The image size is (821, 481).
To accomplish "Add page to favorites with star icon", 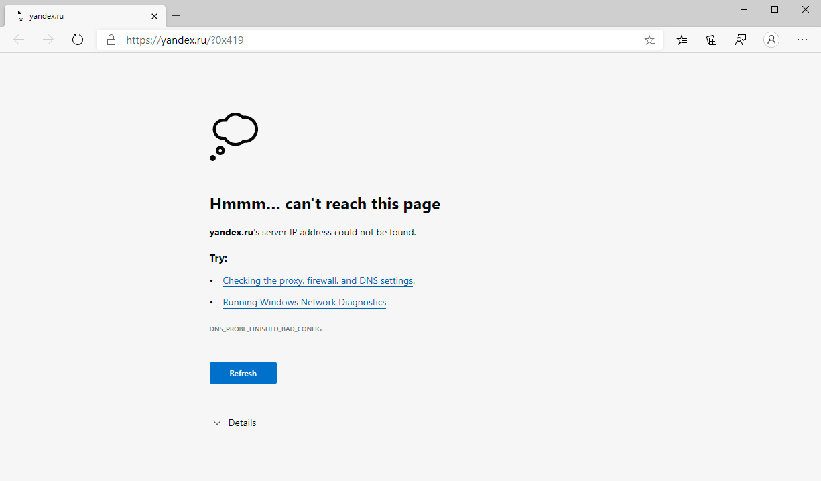I will pos(649,40).
